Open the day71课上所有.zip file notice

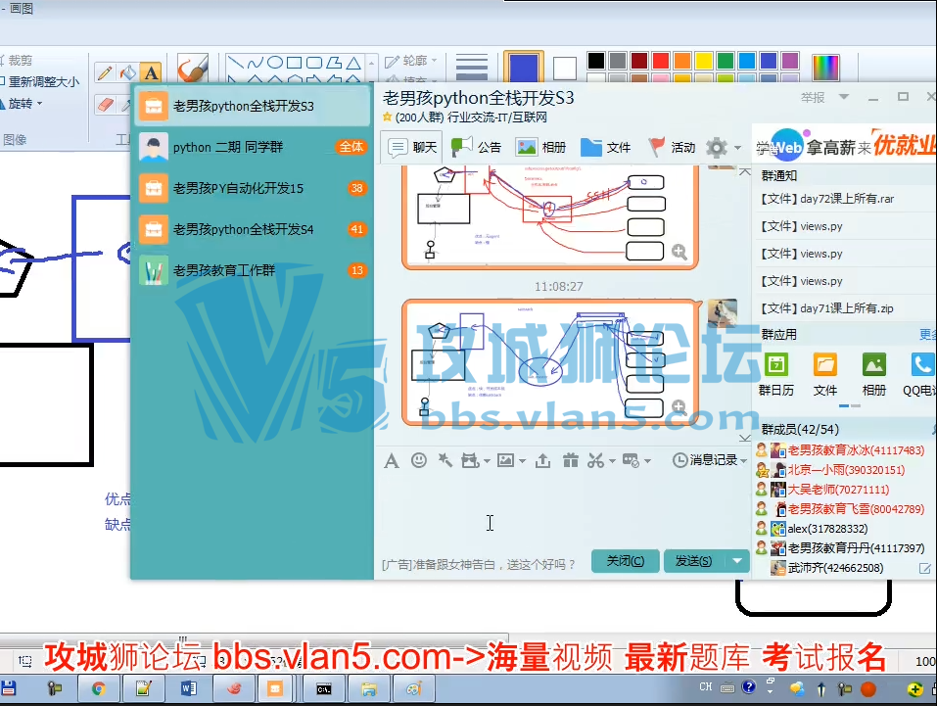click(826, 308)
